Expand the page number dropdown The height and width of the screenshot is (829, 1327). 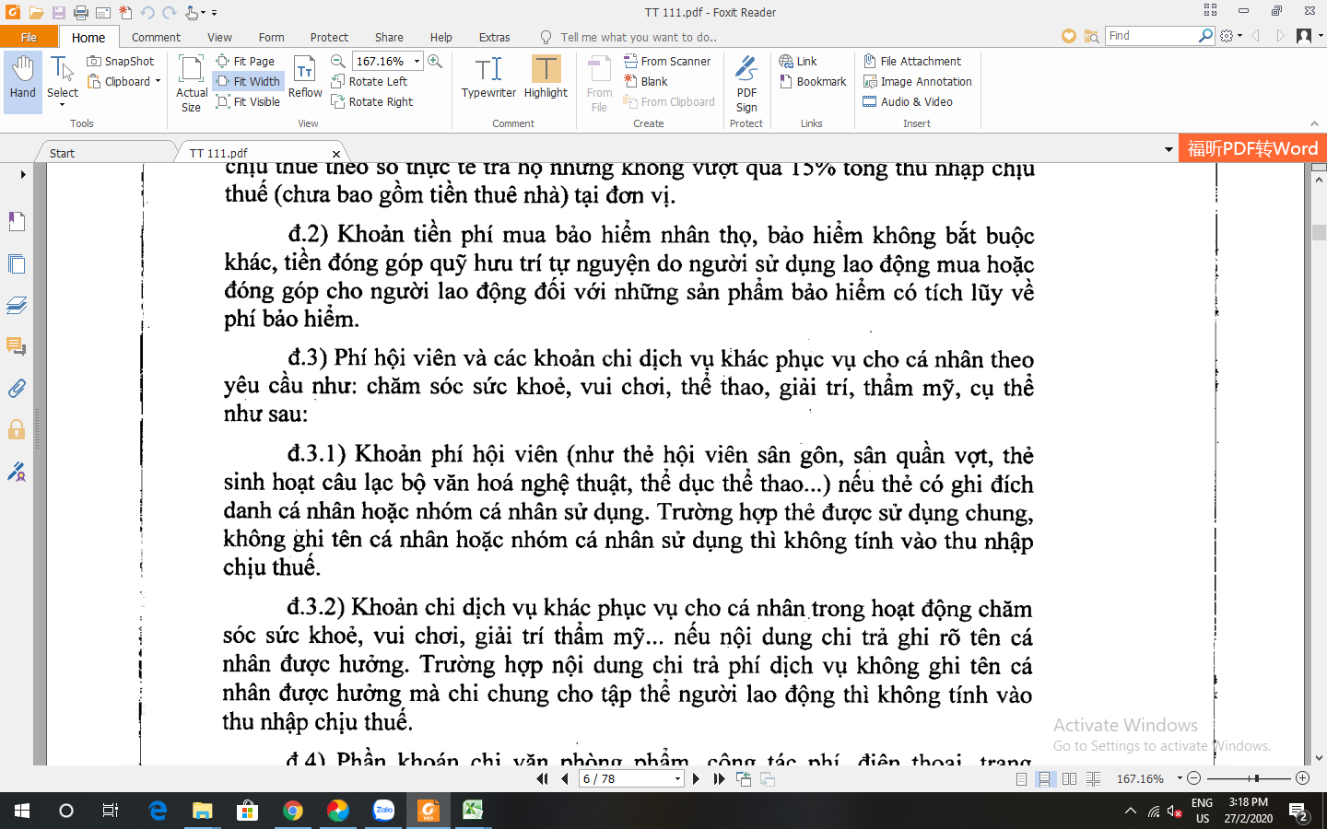[677, 779]
